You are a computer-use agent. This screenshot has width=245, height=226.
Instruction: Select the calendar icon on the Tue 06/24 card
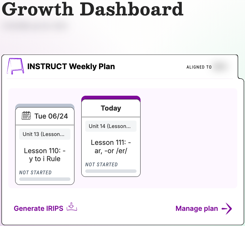[x=26, y=116]
